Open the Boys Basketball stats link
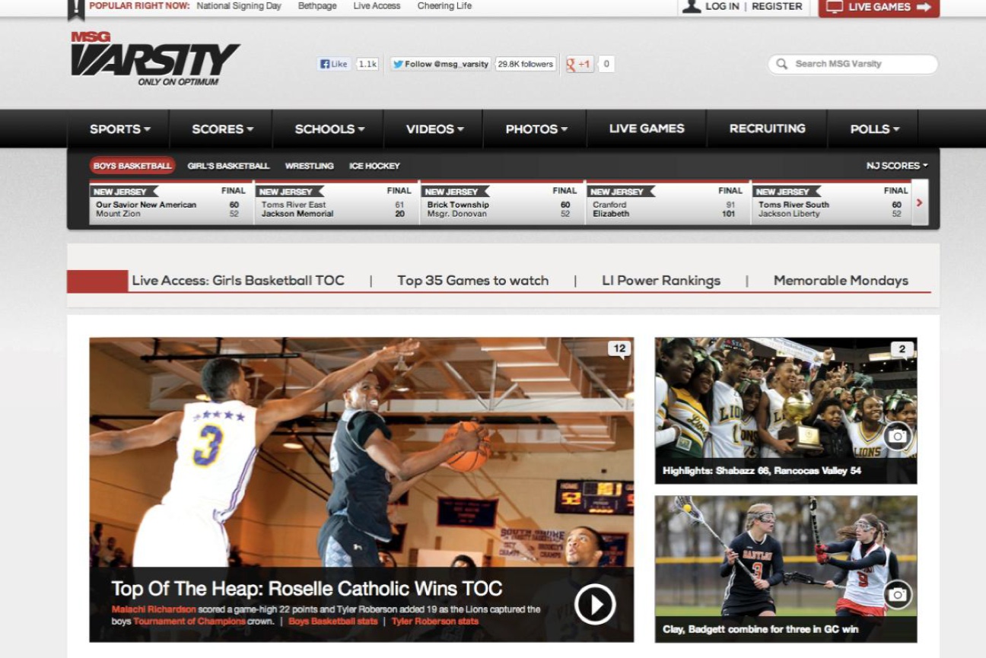The height and width of the screenshot is (658, 986). 332,620
